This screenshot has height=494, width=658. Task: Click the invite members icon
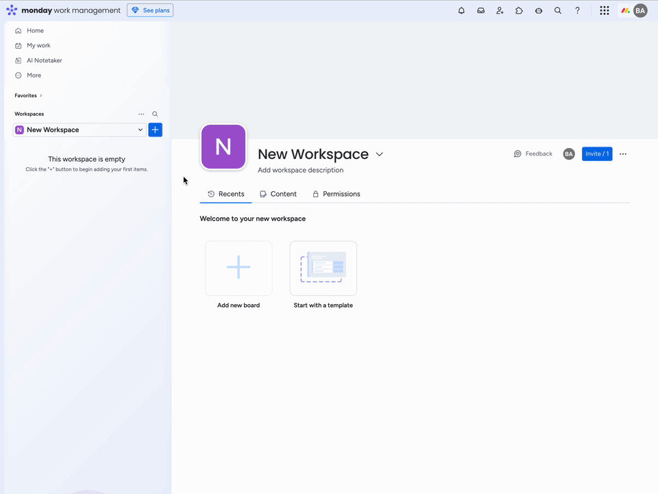click(x=500, y=11)
